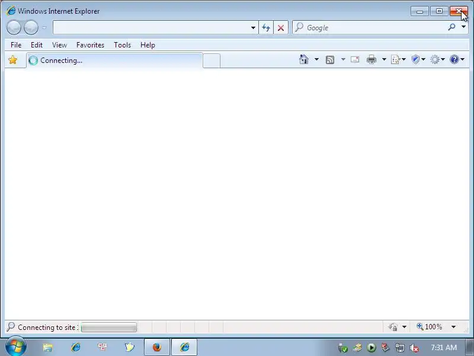Click the Internet Explorer title bar logo
Viewport: 474px width, 356px height.
(x=11, y=11)
